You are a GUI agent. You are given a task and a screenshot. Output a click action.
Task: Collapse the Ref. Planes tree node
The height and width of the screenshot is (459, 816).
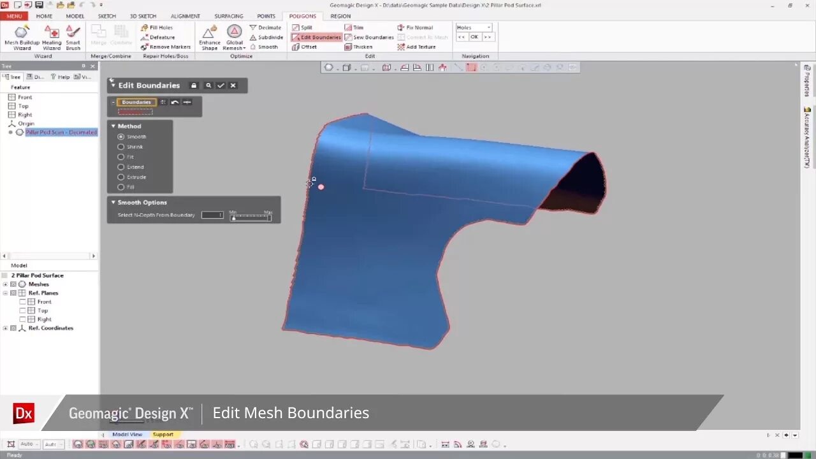[5, 293]
